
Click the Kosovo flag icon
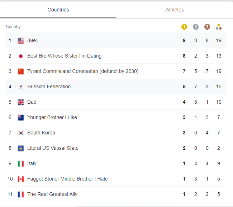pyautogui.click(x=21, y=148)
